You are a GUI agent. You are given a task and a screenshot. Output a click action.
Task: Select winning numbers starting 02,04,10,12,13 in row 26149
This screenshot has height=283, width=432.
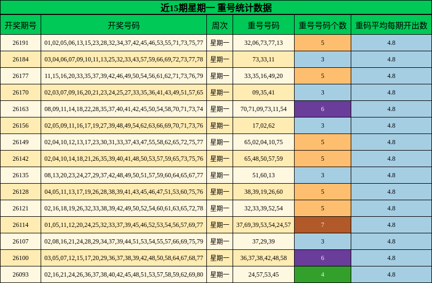(124, 142)
